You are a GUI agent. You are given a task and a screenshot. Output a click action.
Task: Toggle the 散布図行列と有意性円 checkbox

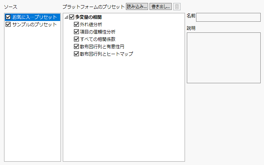(76, 46)
